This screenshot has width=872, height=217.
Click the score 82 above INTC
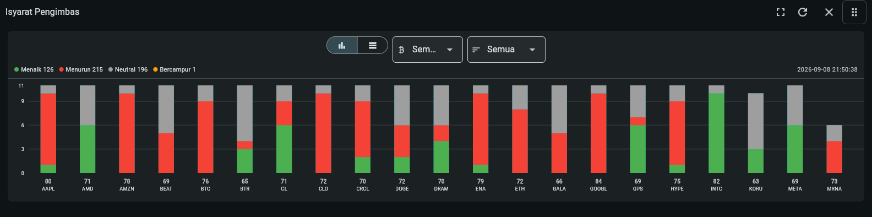[717, 181]
